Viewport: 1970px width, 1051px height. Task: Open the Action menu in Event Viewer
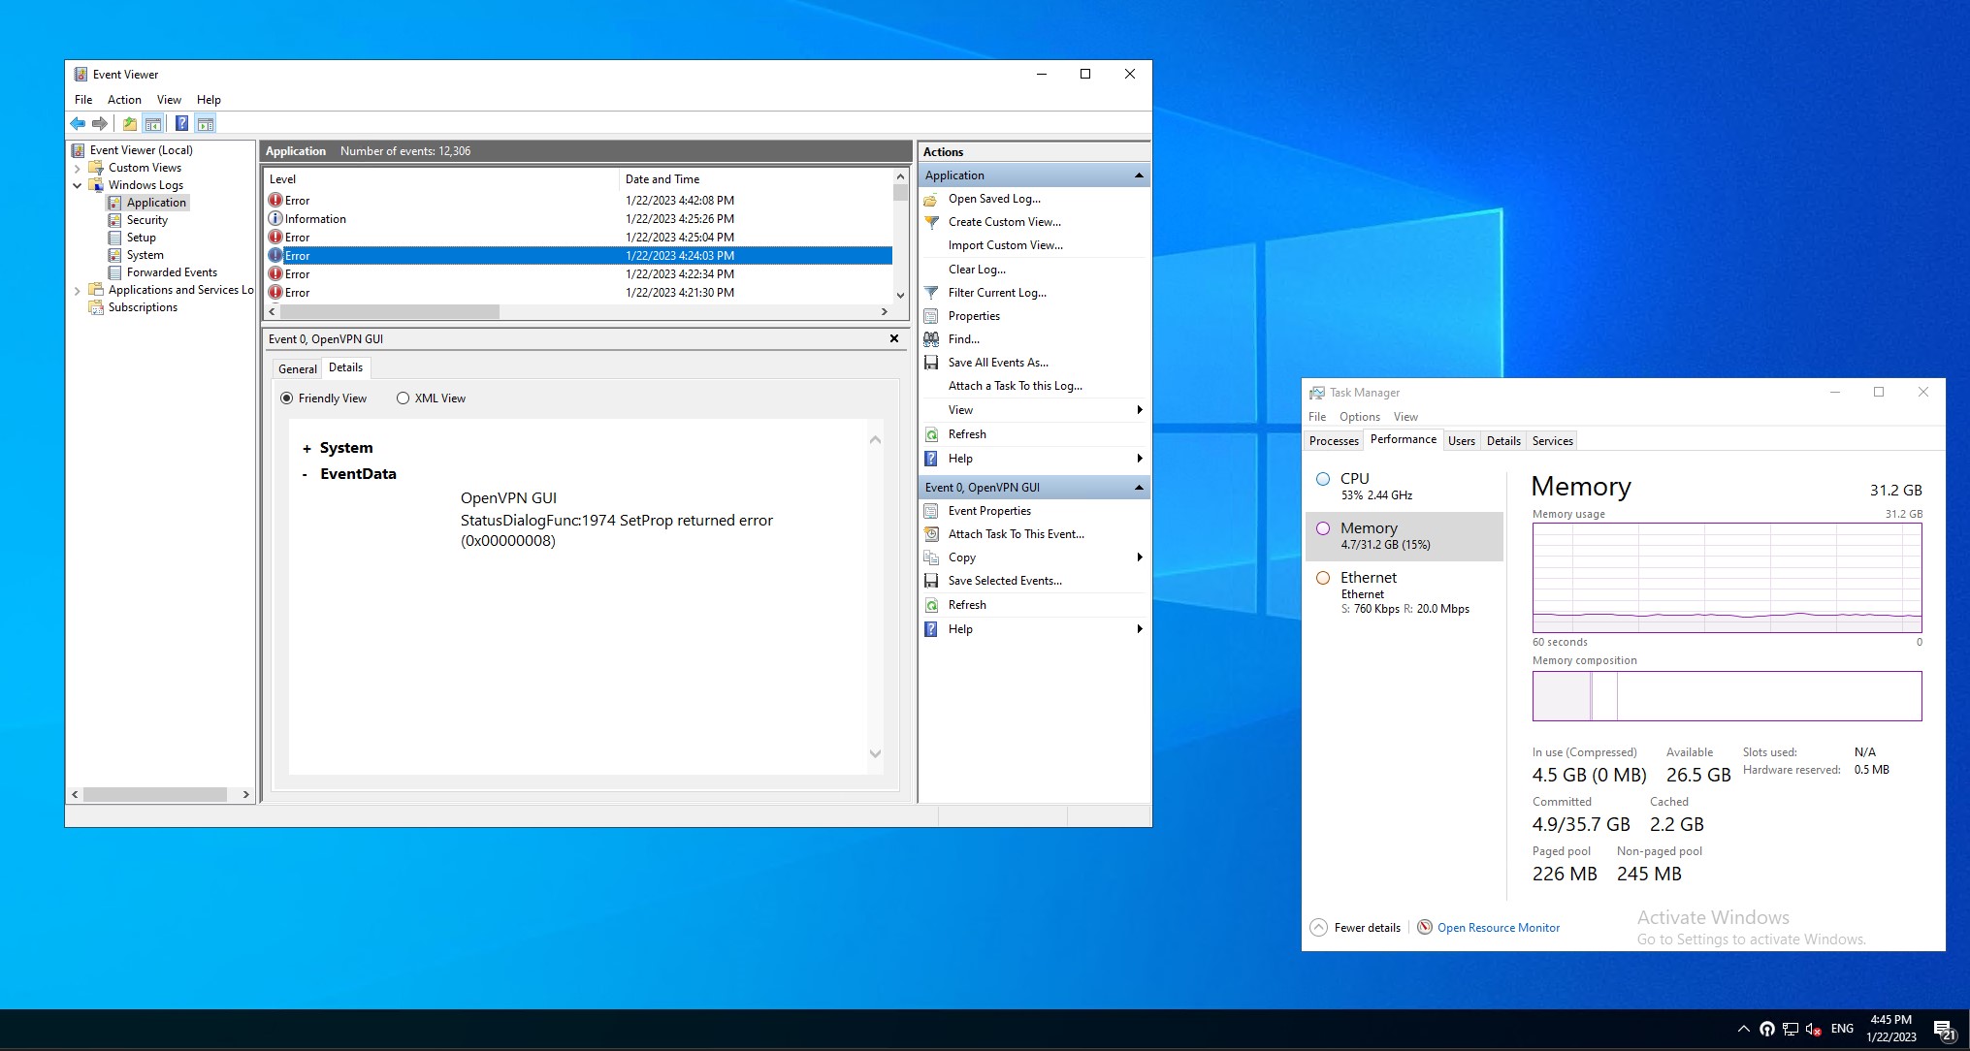tap(124, 100)
